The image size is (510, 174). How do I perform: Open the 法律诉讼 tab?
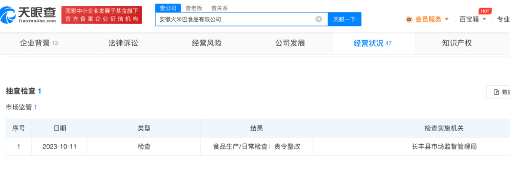123,43
